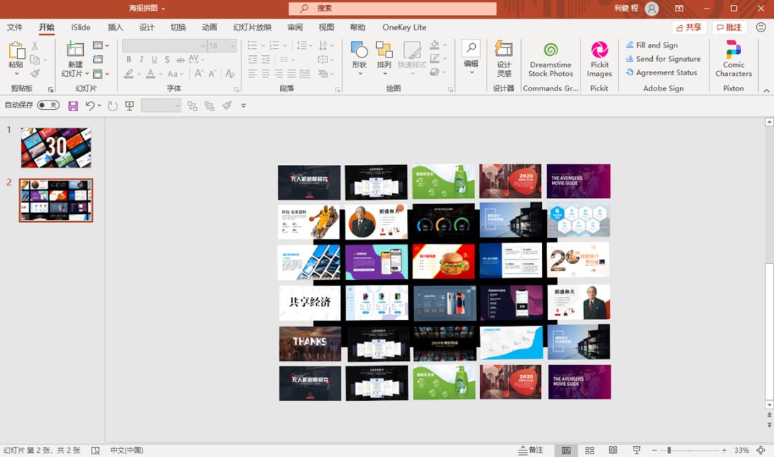Switch to Slide Sorter view

(589, 450)
